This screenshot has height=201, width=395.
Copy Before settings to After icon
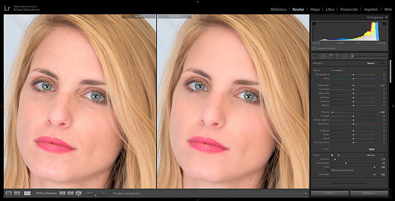point(62,193)
